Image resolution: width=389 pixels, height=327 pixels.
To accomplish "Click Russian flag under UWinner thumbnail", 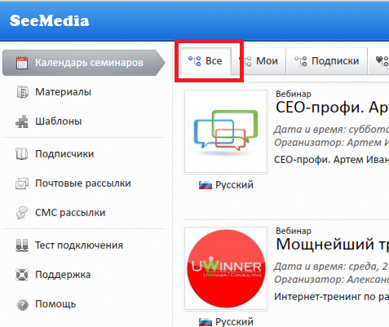I will [206, 322].
